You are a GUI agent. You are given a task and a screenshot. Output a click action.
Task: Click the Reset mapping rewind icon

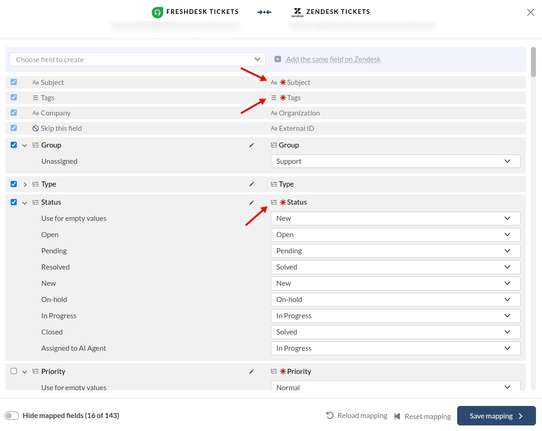click(397, 416)
